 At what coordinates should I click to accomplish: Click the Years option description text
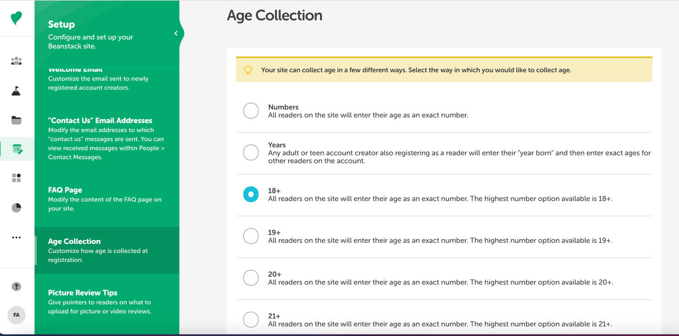[460, 157]
